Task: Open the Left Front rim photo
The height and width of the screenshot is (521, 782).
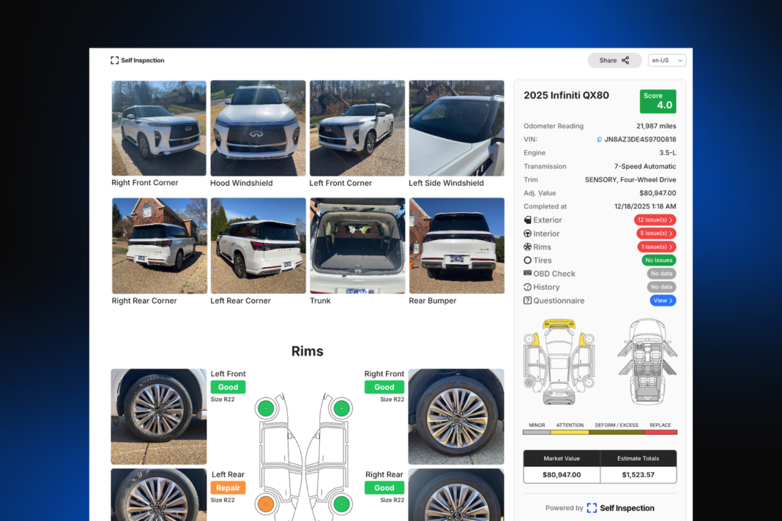Action: pos(159,417)
